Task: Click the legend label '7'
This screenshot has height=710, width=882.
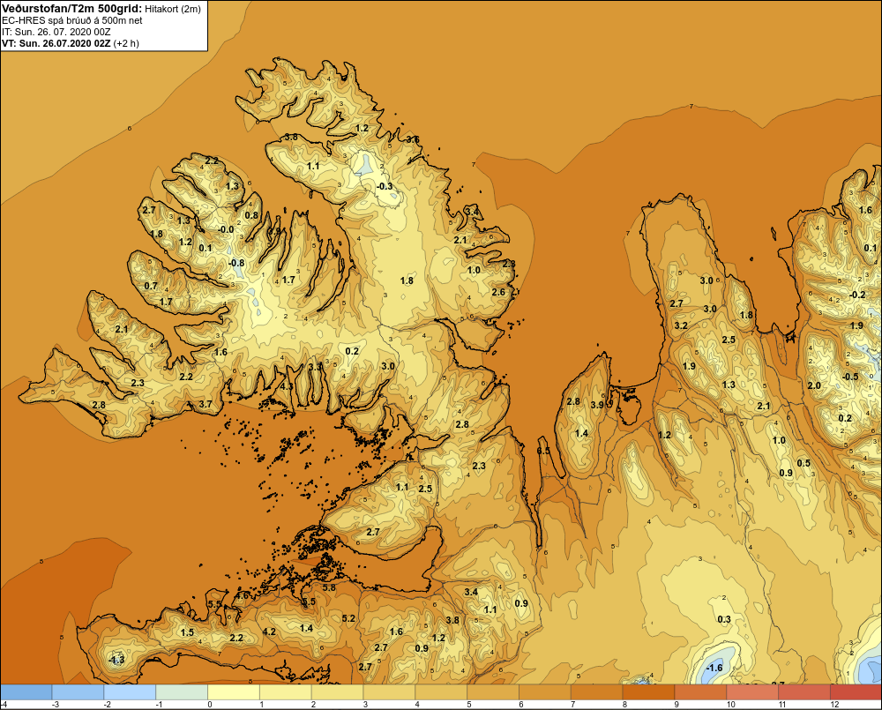Action: tap(573, 705)
